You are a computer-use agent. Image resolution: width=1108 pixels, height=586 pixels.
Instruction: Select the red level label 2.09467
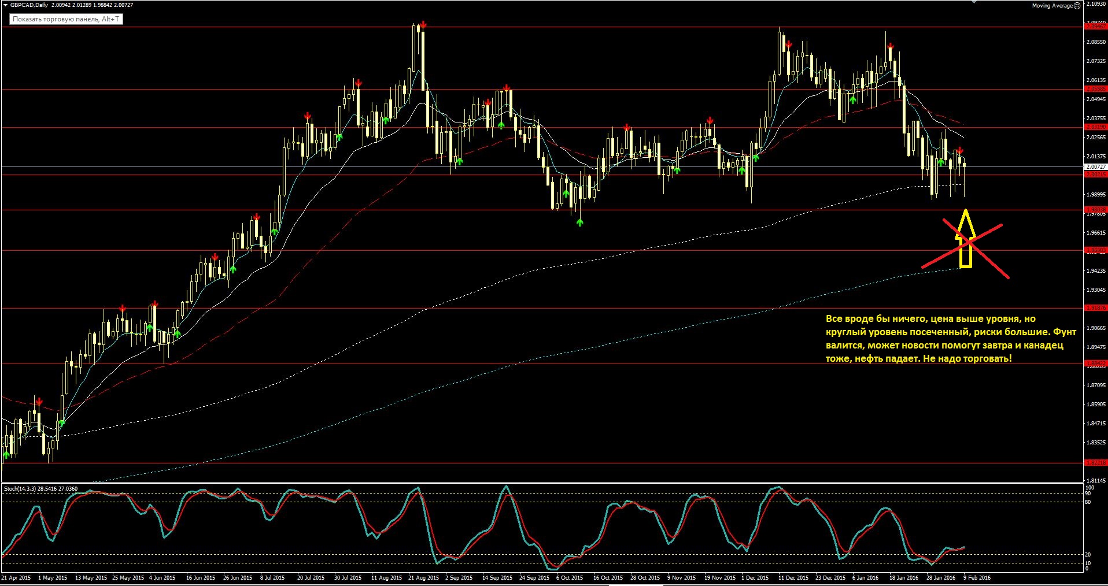1096,27
